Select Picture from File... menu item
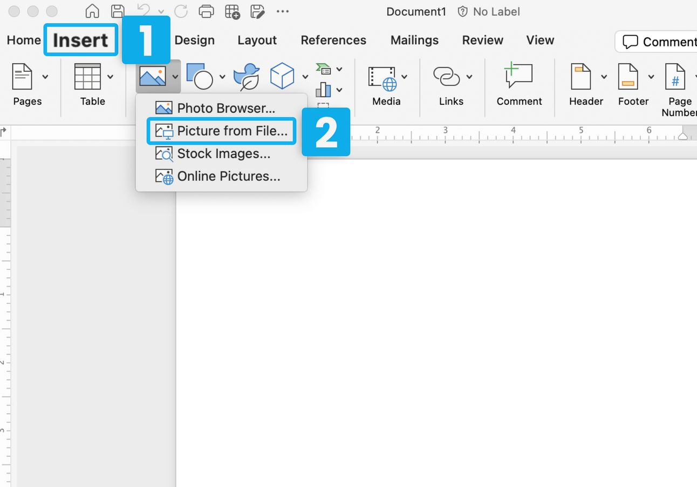 [221, 131]
